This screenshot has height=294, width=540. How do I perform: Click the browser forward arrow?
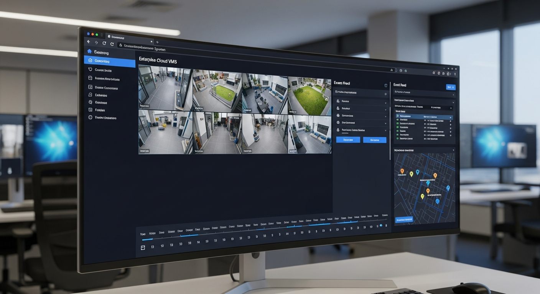[97, 42]
